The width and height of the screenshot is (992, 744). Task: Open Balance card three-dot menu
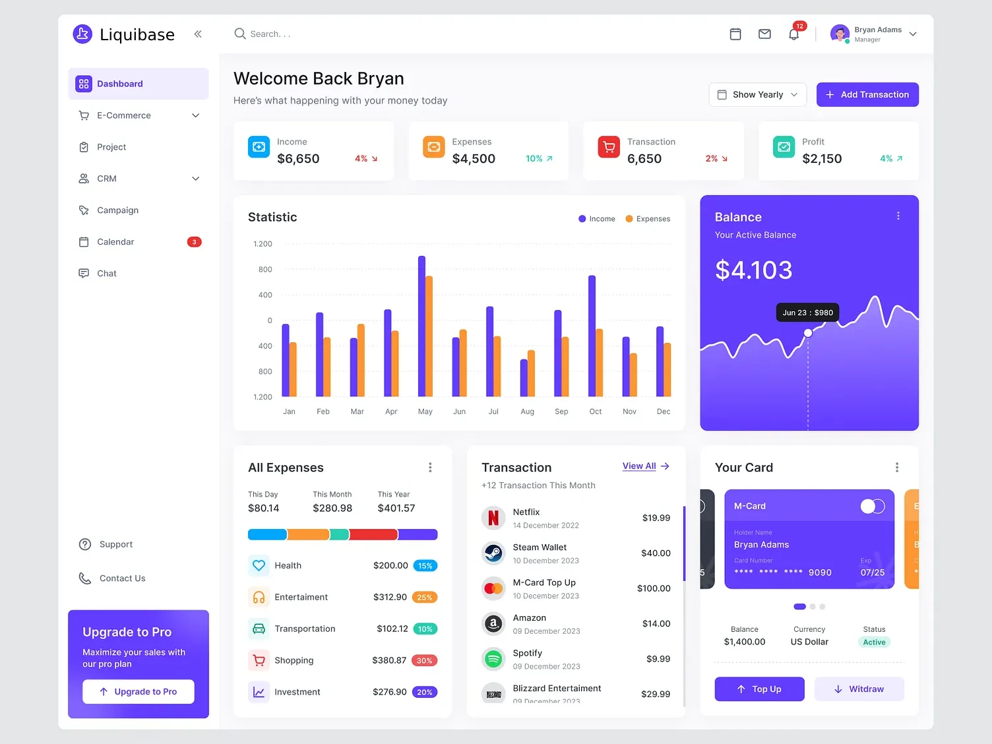pos(898,216)
